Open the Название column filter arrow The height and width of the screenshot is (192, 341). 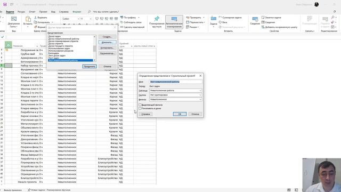pos(37,46)
